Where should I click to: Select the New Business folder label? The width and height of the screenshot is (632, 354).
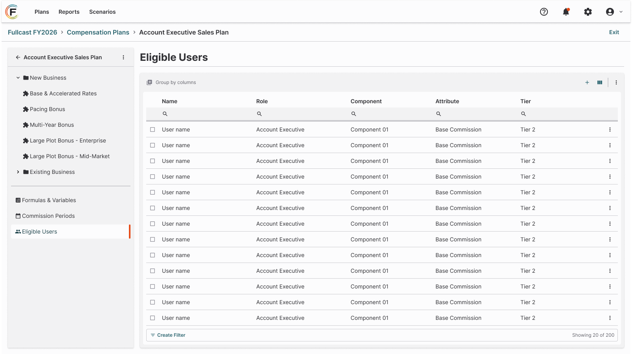[x=48, y=78]
